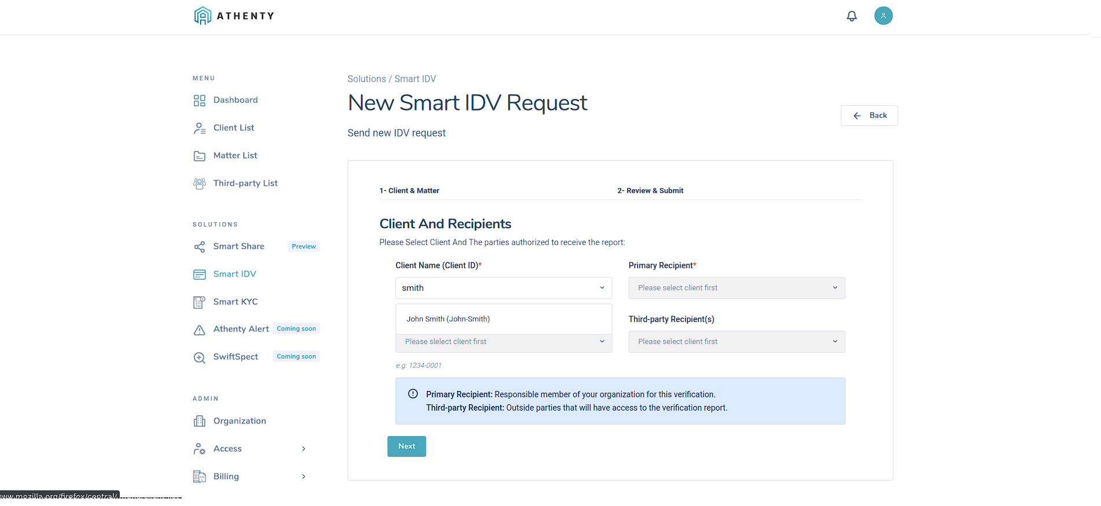Click the Athenty logo
1101x506 pixels.
pyautogui.click(x=234, y=16)
